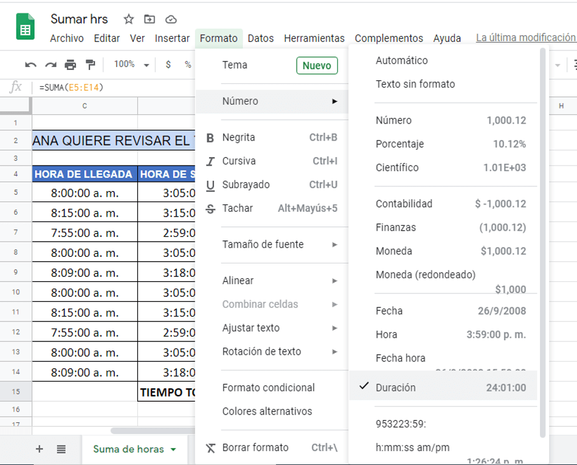Image resolution: width=577 pixels, height=465 pixels.
Task: Select Automático number format
Action: coord(443,60)
